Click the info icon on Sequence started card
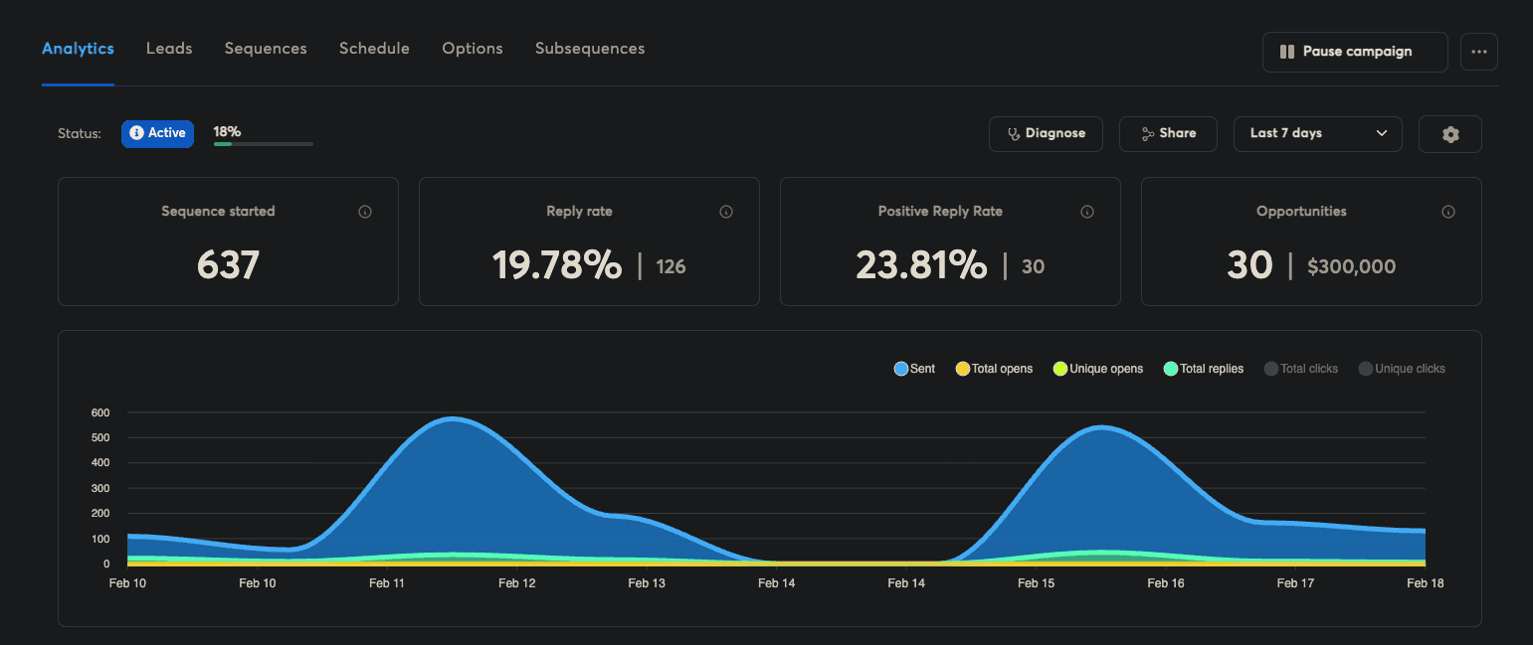This screenshot has width=1533, height=645. click(x=364, y=211)
